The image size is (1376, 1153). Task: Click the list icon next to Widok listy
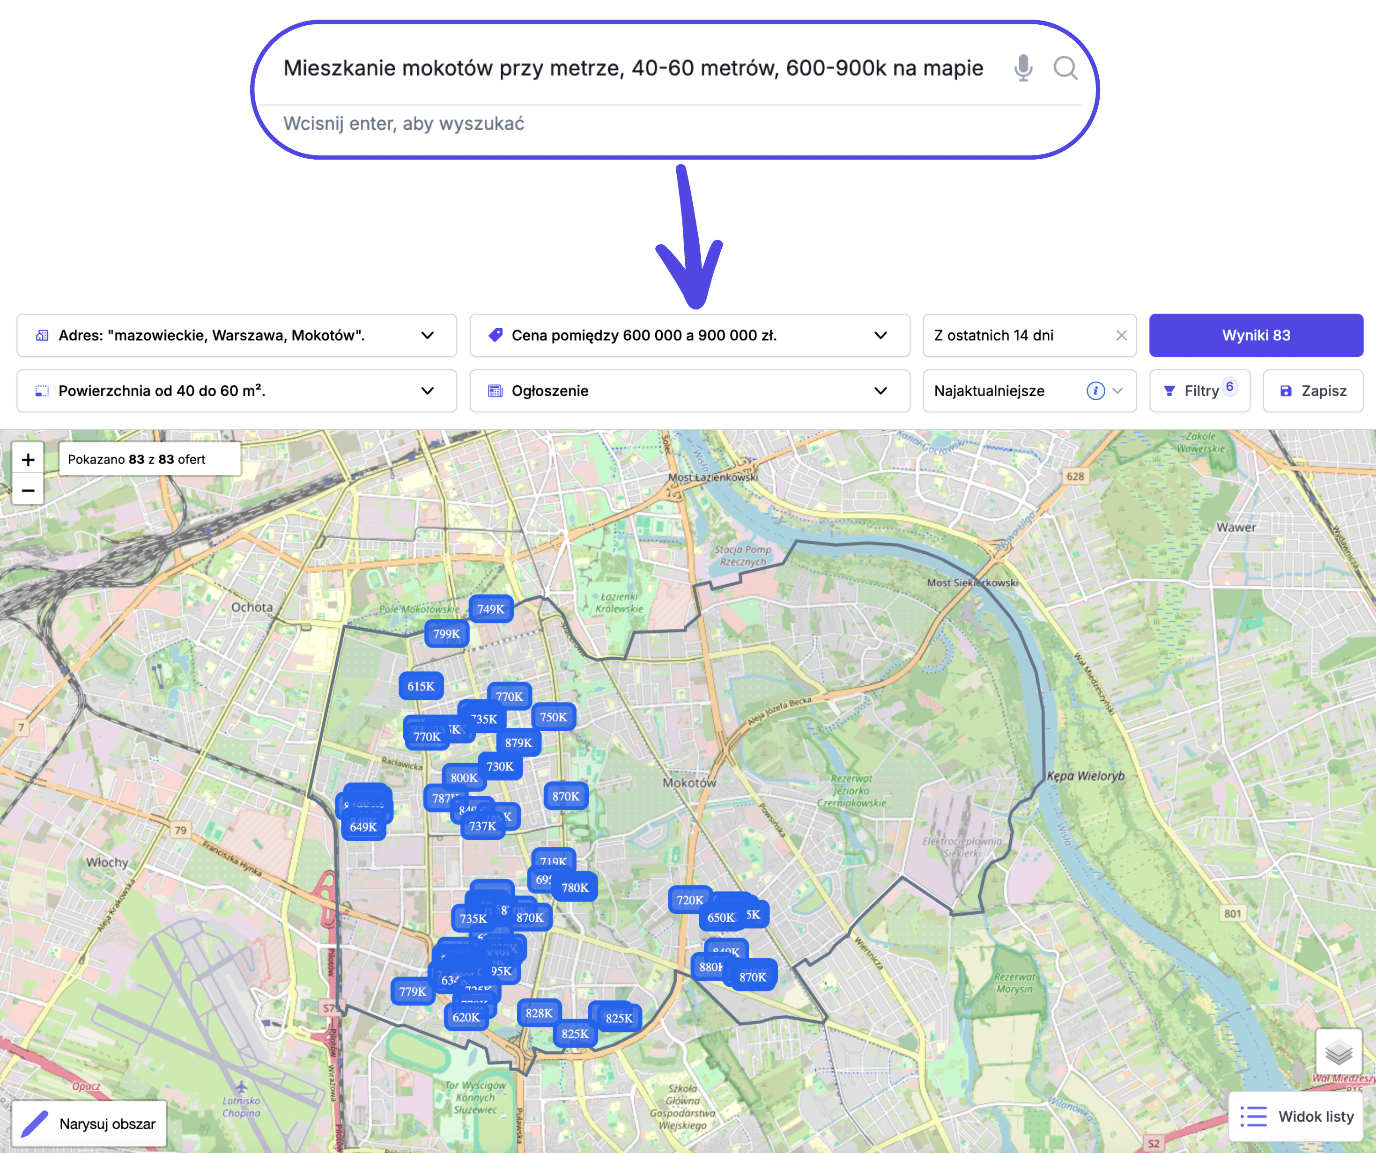click(1253, 1116)
